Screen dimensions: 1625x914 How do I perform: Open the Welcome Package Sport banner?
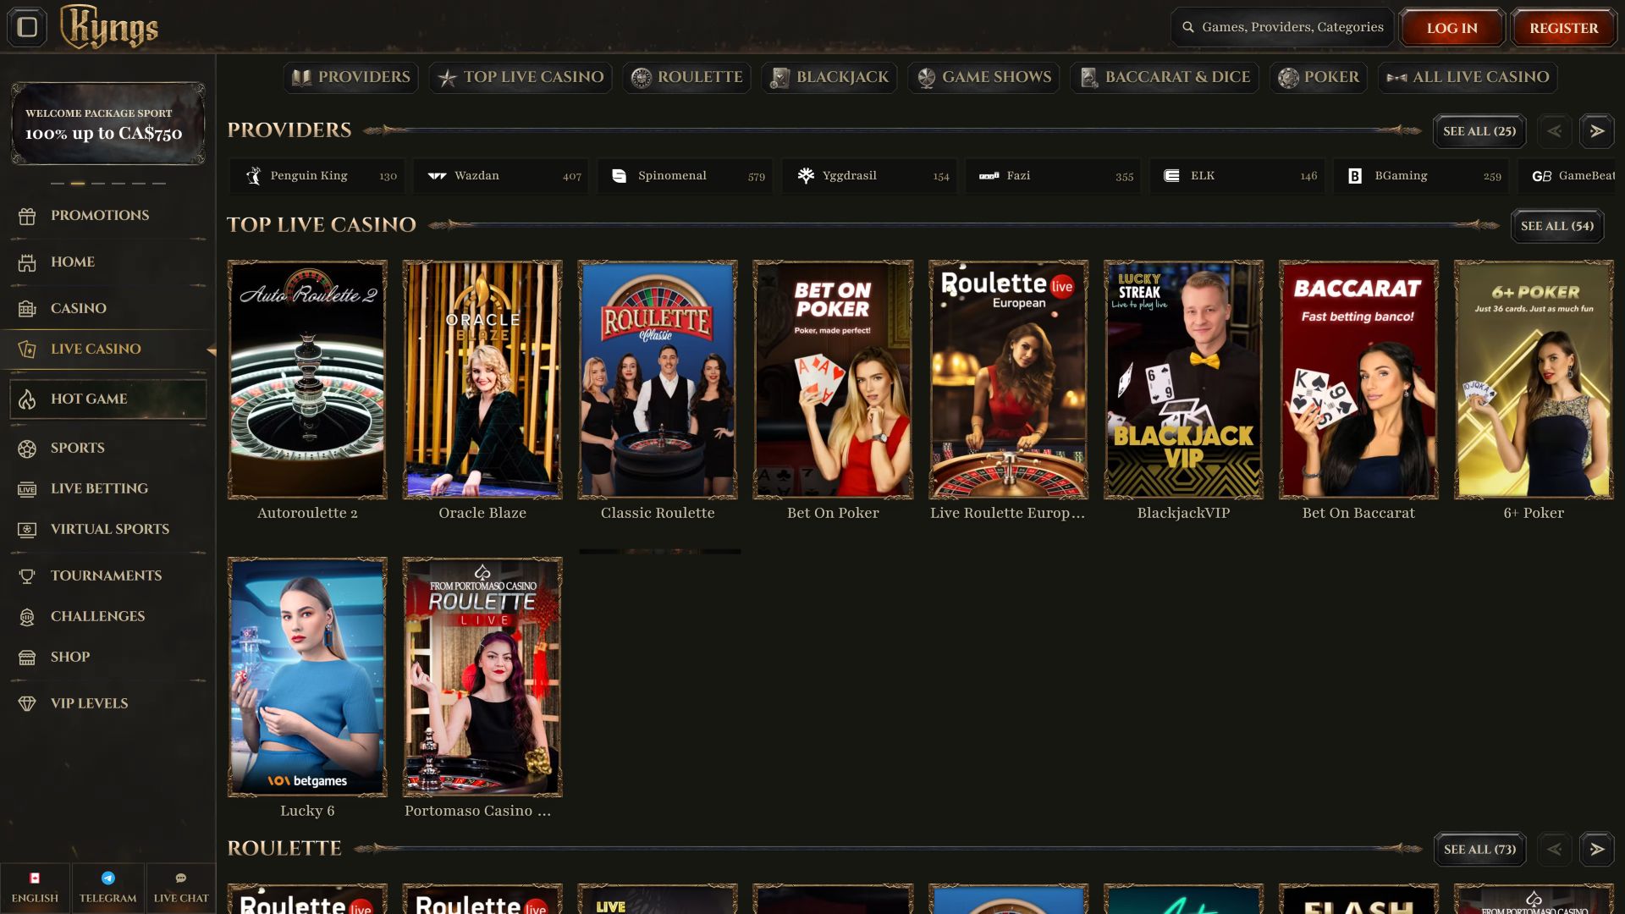click(107, 124)
